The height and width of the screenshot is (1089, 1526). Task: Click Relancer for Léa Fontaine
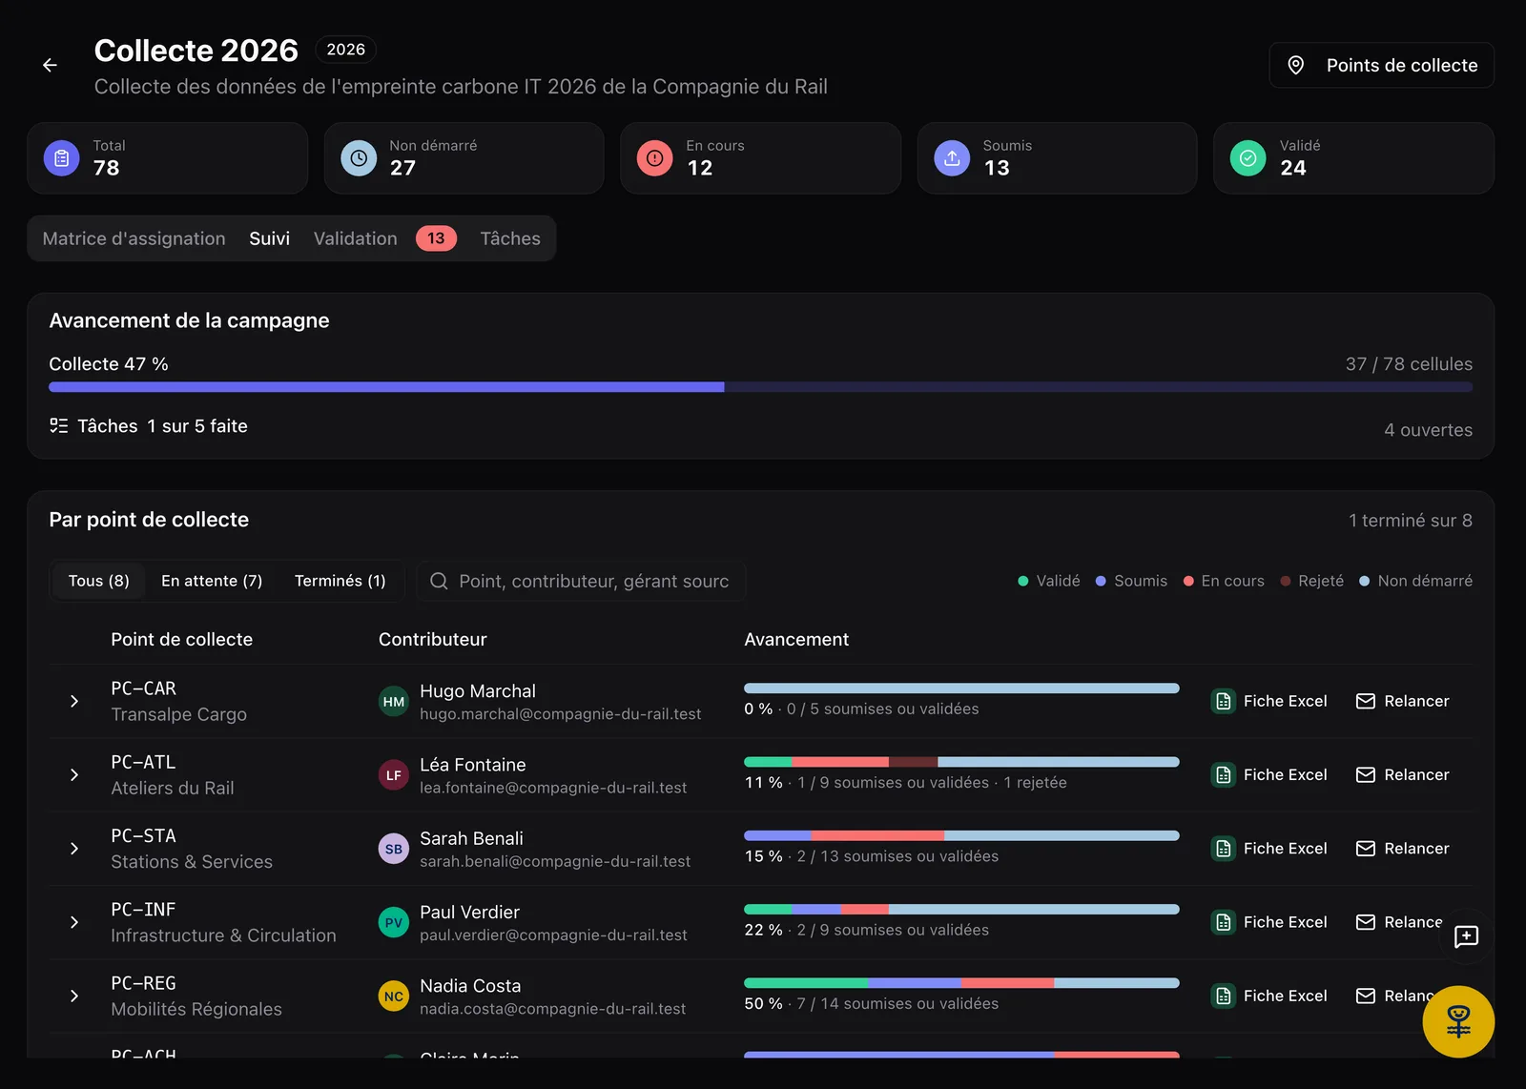coord(1403,774)
